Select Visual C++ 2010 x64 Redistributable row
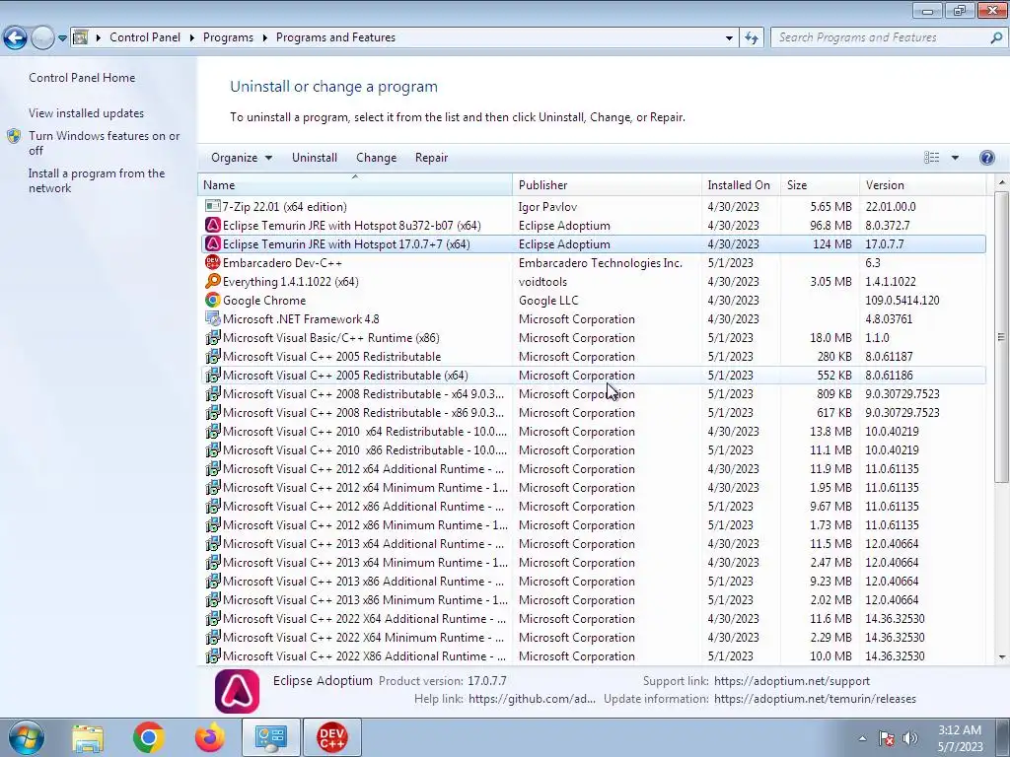This screenshot has width=1010, height=757. click(593, 431)
